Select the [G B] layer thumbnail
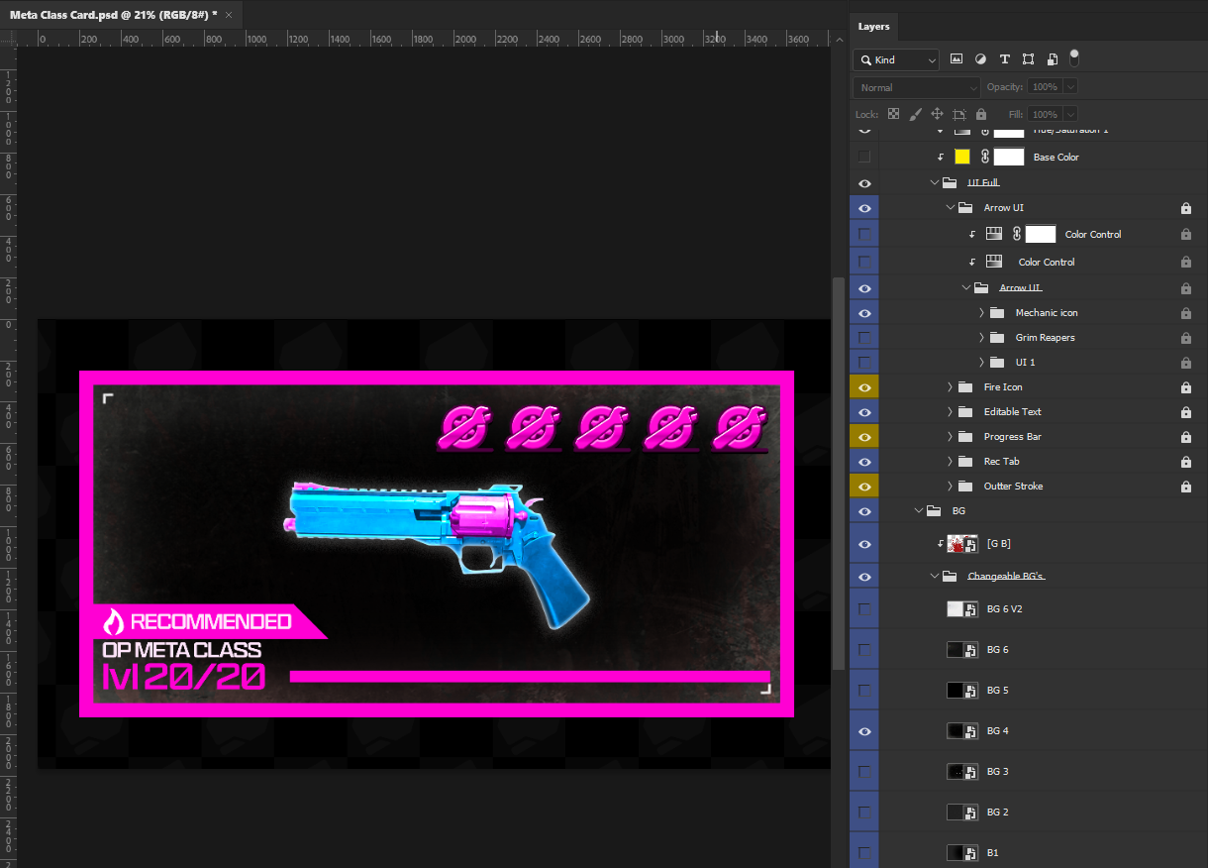Screen dimensions: 1208x868 pos(961,544)
